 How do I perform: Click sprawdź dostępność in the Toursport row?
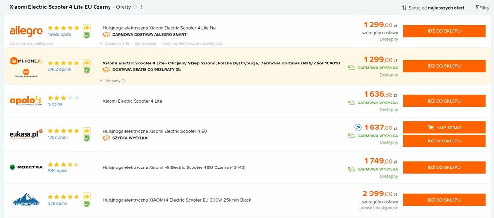click(378, 208)
